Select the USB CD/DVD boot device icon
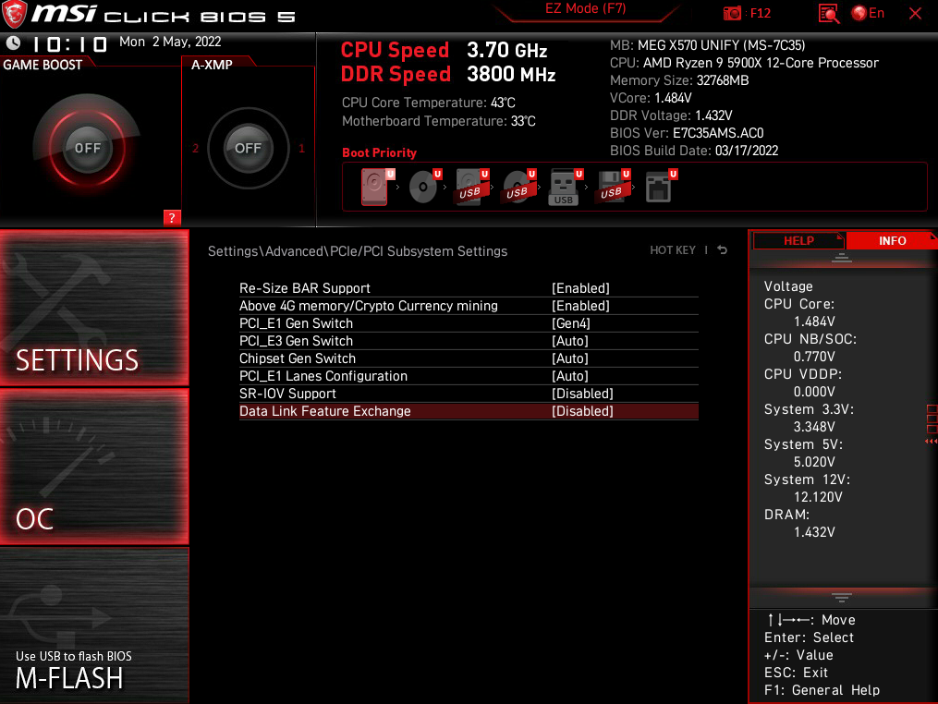The width and height of the screenshot is (938, 704). tap(519, 187)
